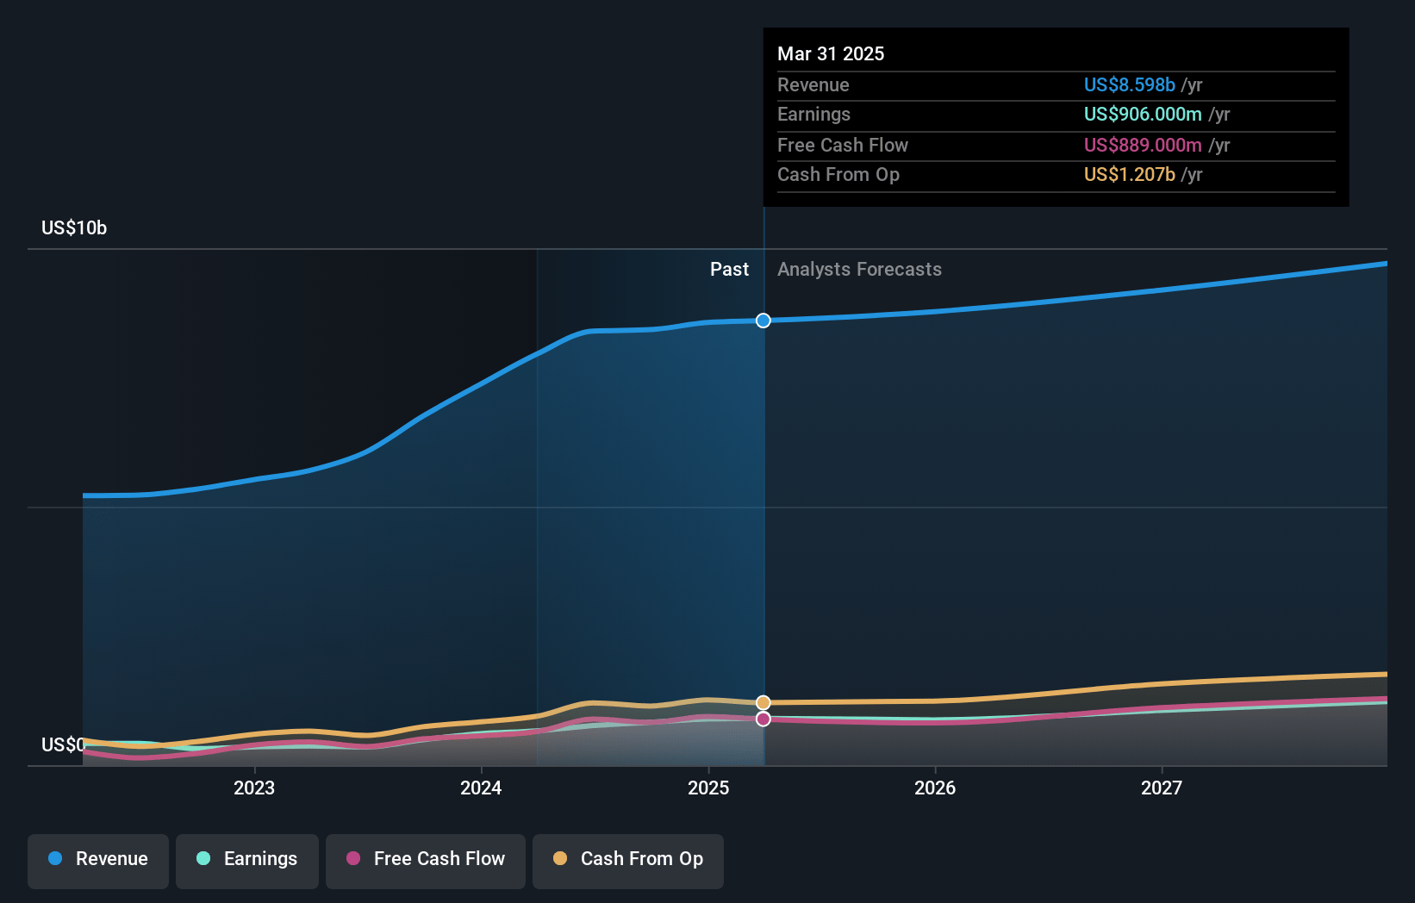The image size is (1415, 903).
Task: Toggle the Earnings series in legend
Action: click(247, 861)
